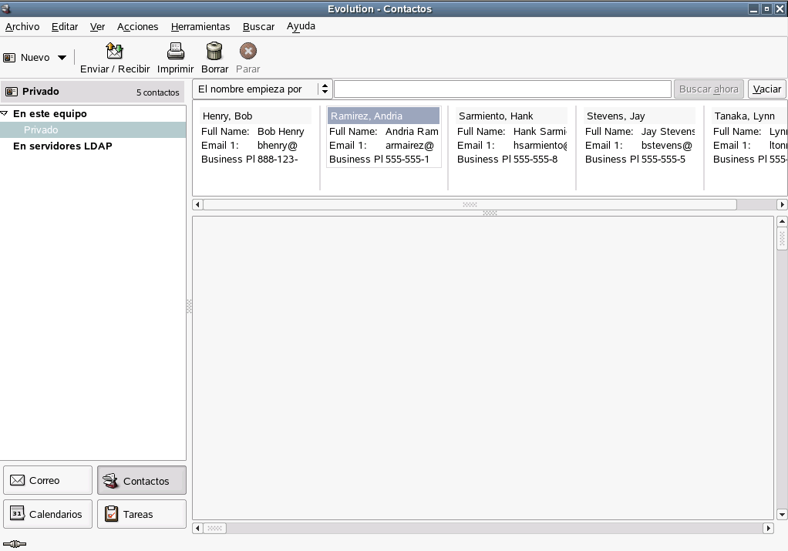Click the contact list horizontal scrollbar

tap(469, 205)
